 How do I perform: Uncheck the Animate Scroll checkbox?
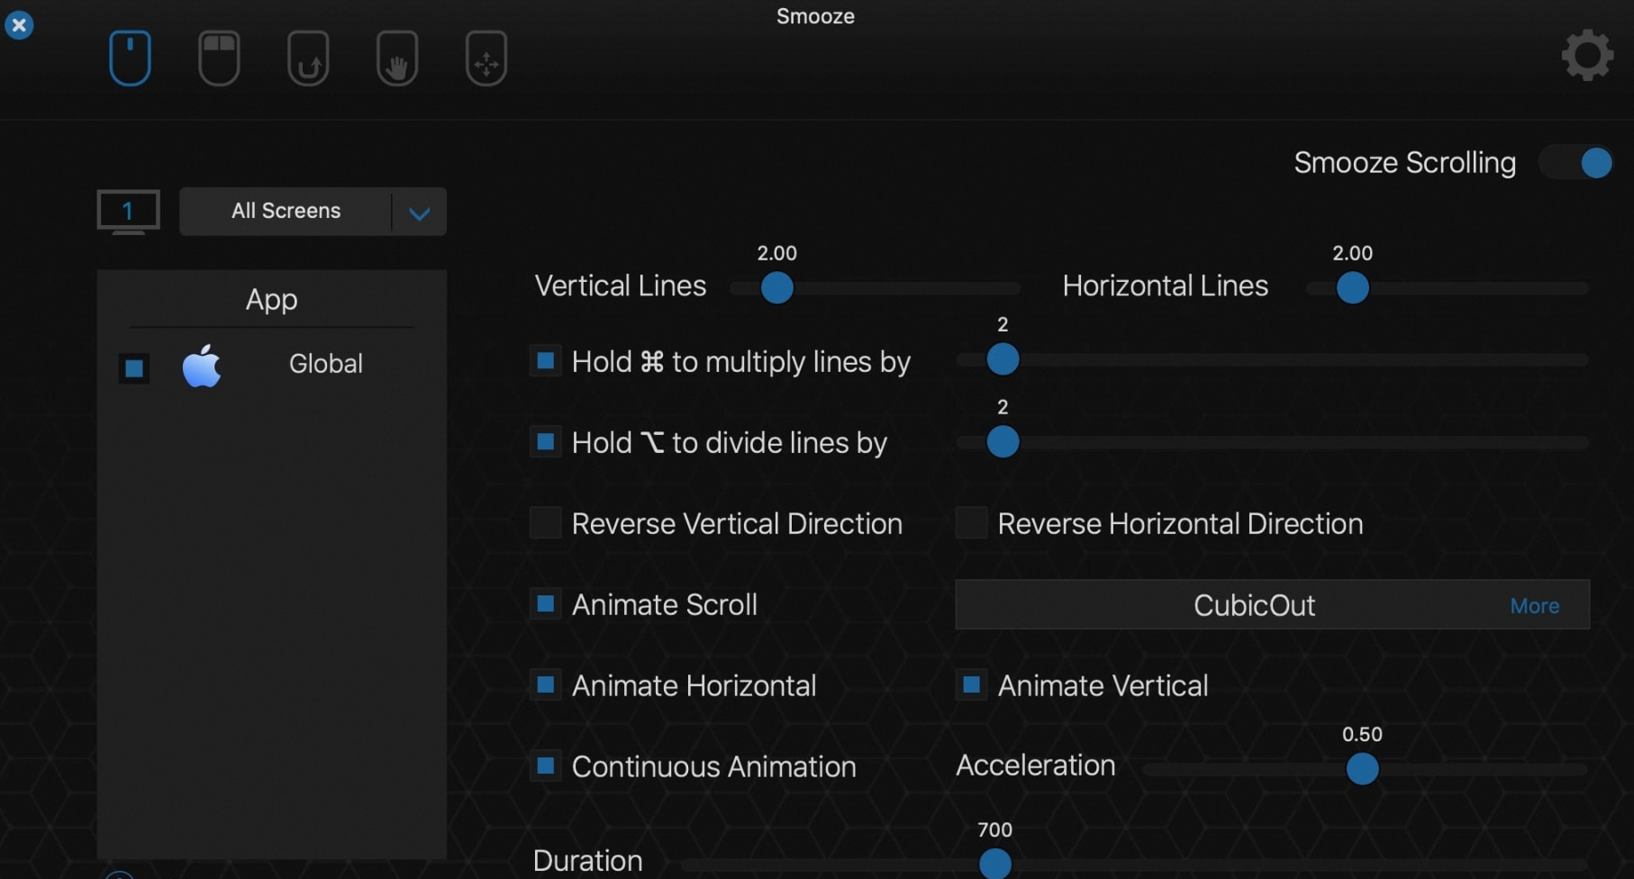pyautogui.click(x=545, y=603)
